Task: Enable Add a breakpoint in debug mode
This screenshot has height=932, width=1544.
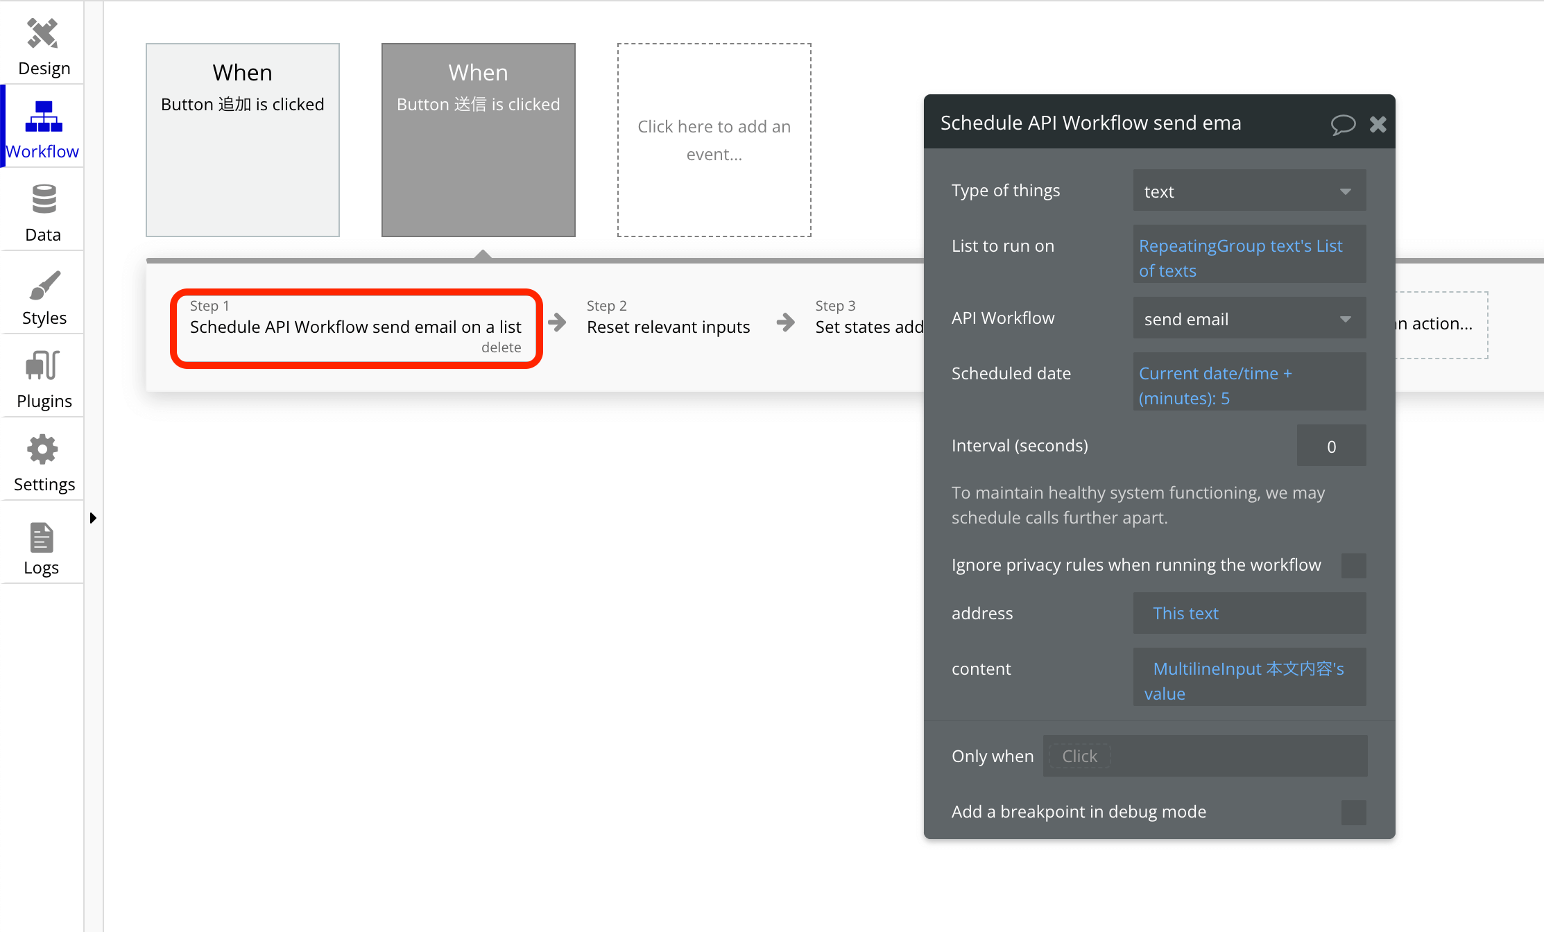Action: [x=1353, y=811]
